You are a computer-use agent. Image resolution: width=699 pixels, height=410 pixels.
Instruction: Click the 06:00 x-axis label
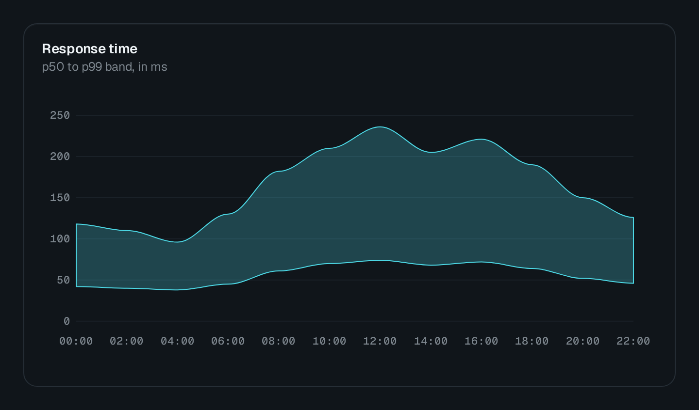click(x=228, y=341)
